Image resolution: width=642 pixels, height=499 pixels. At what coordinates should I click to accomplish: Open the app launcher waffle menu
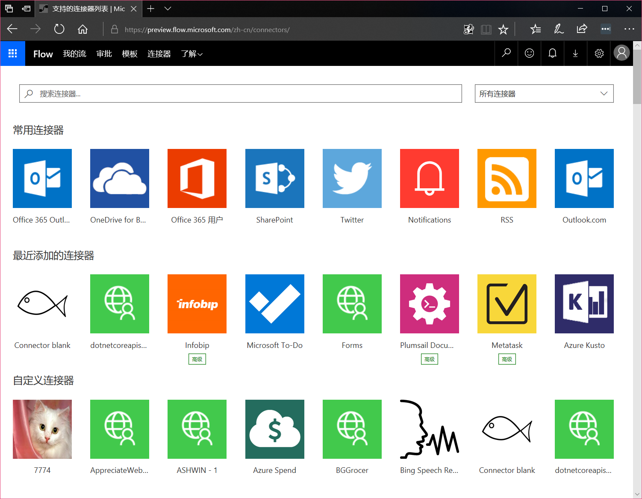point(13,53)
